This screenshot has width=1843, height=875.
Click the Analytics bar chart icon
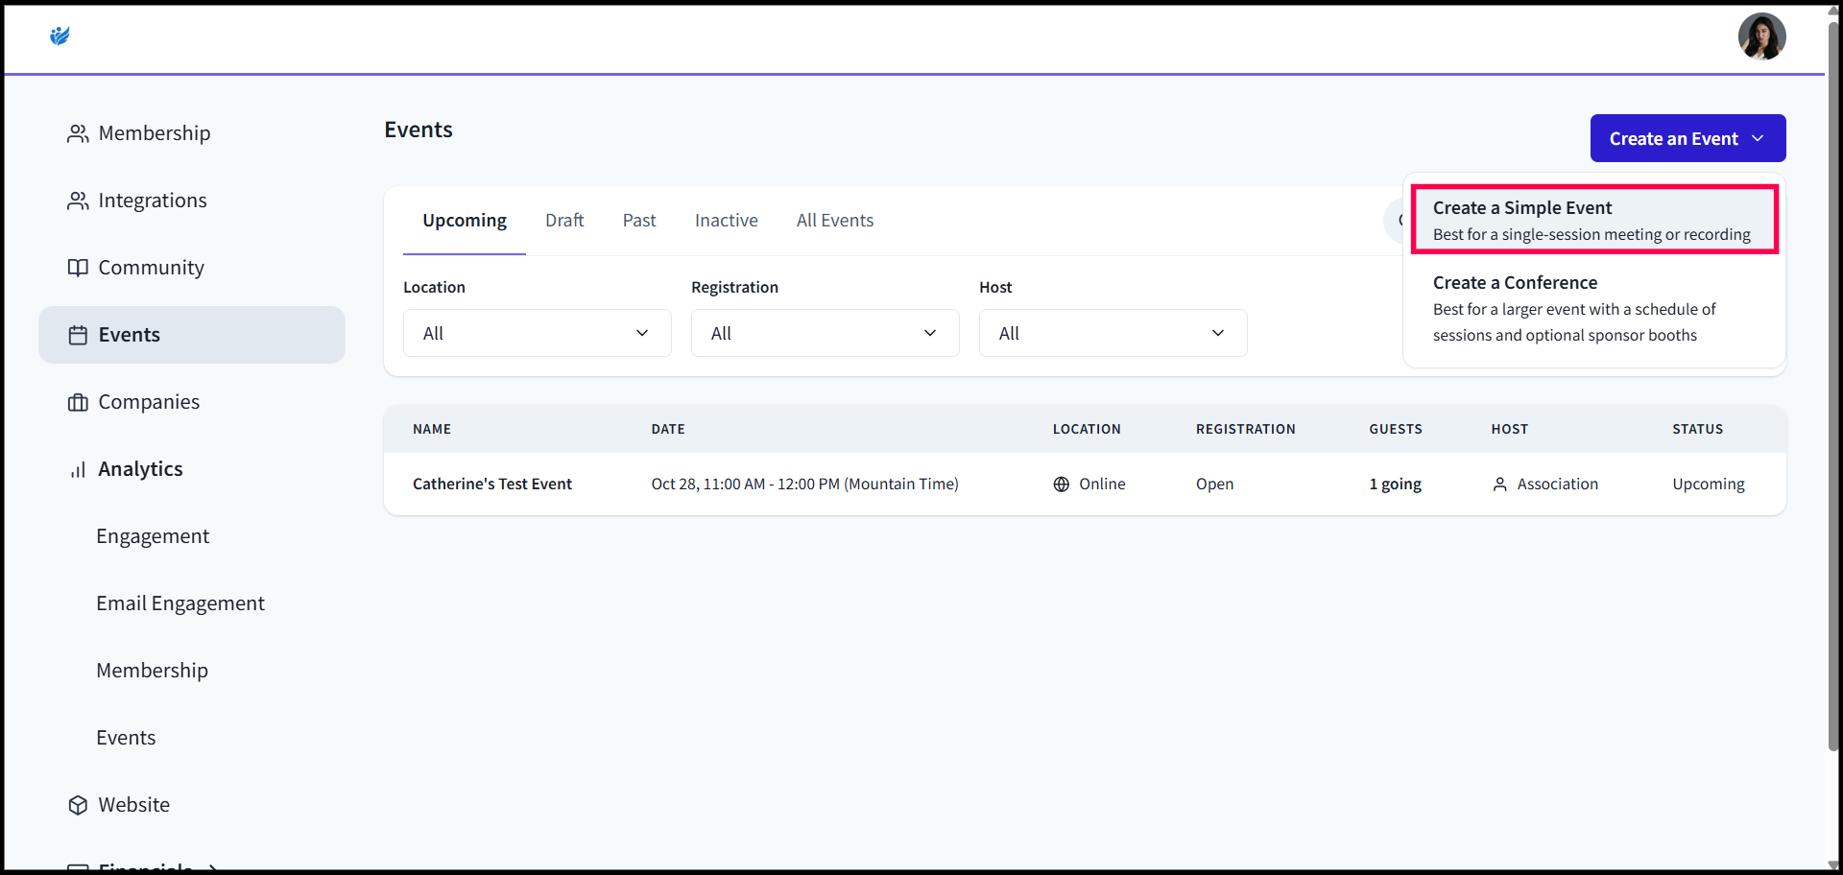click(x=78, y=469)
